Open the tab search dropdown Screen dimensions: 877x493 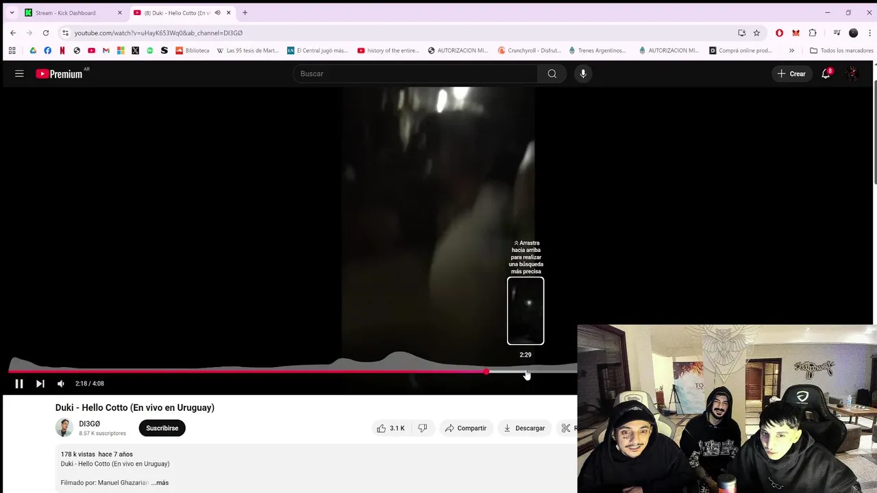12,12
